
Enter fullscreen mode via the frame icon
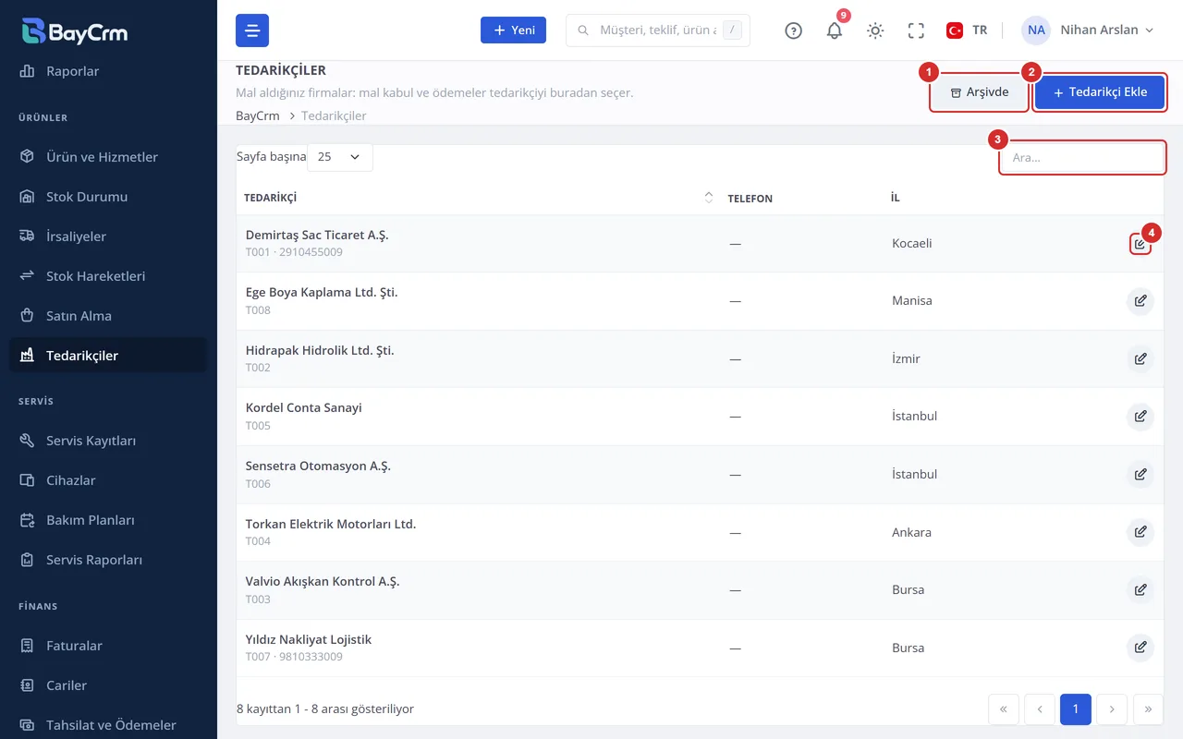(x=916, y=30)
